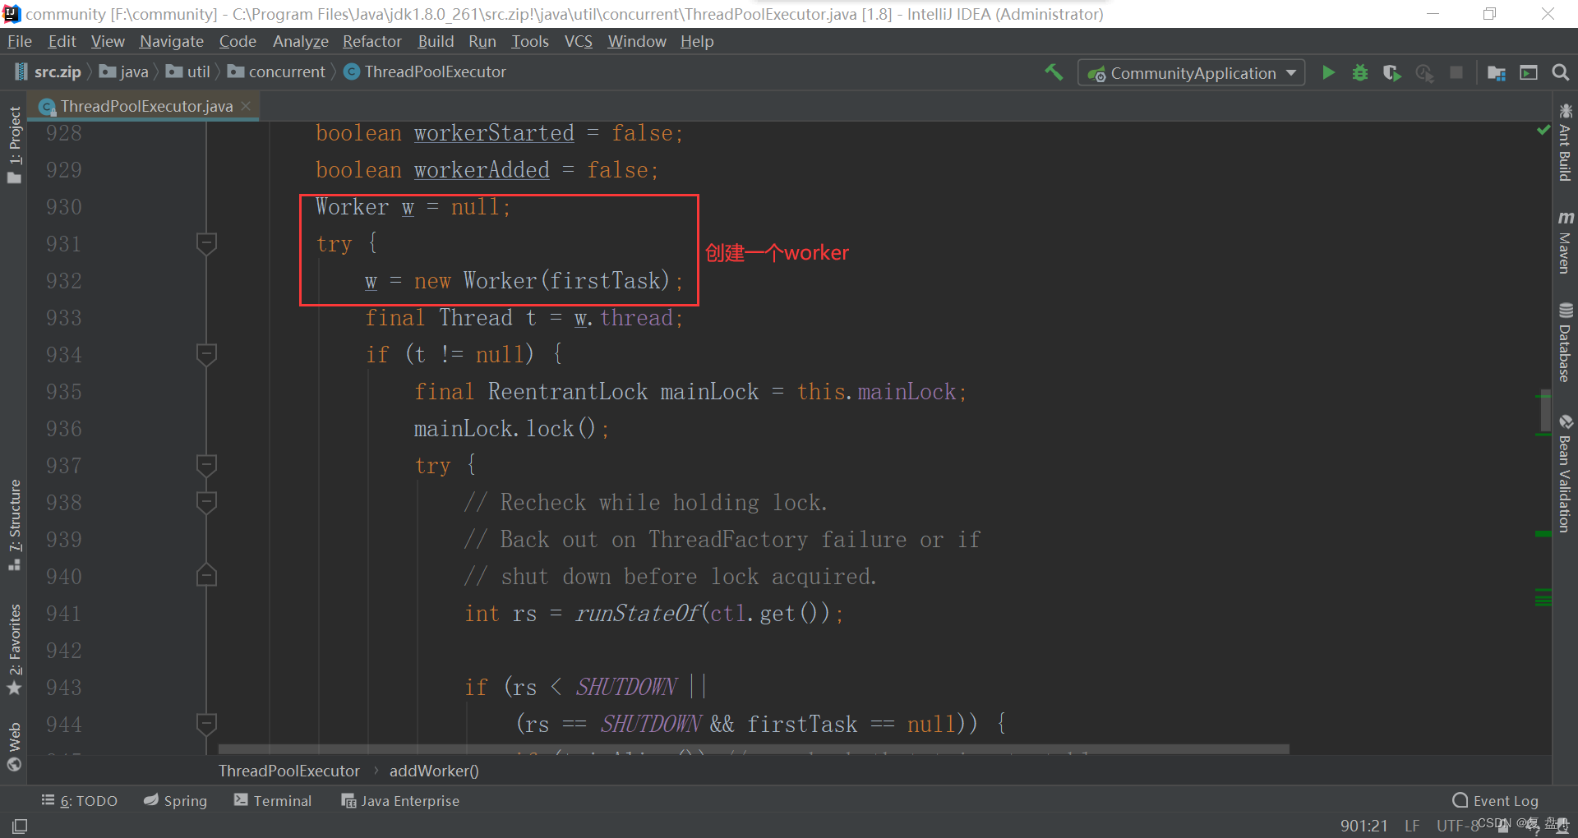Open the Structure tool window sidebar tab
Viewport: 1578px width, 838px height.
[x=14, y=525]
